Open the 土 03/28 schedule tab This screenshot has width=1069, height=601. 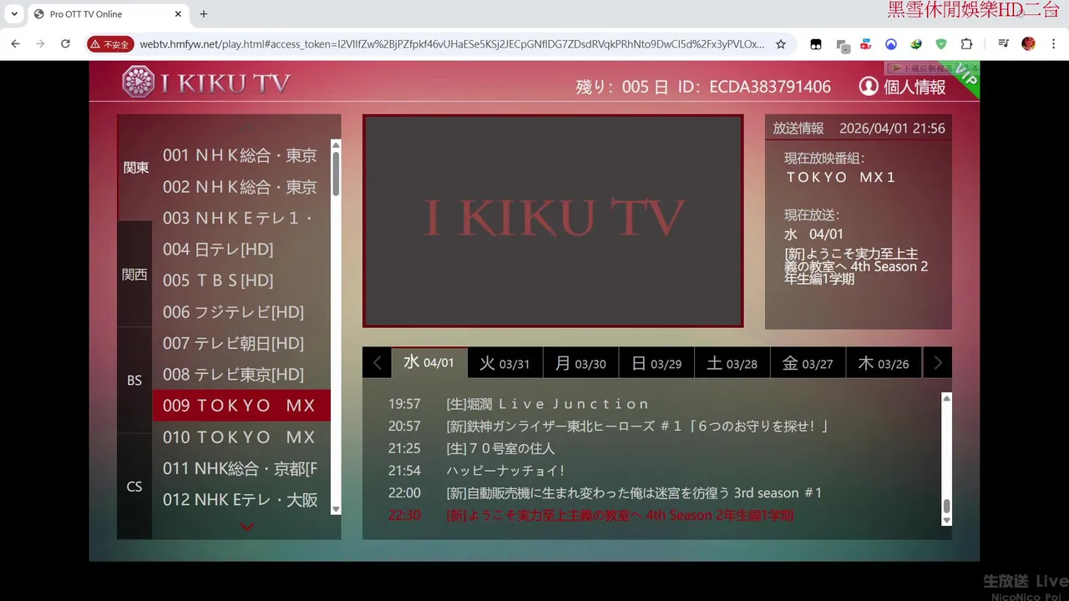pyautogui.click(x=732, y=363)
